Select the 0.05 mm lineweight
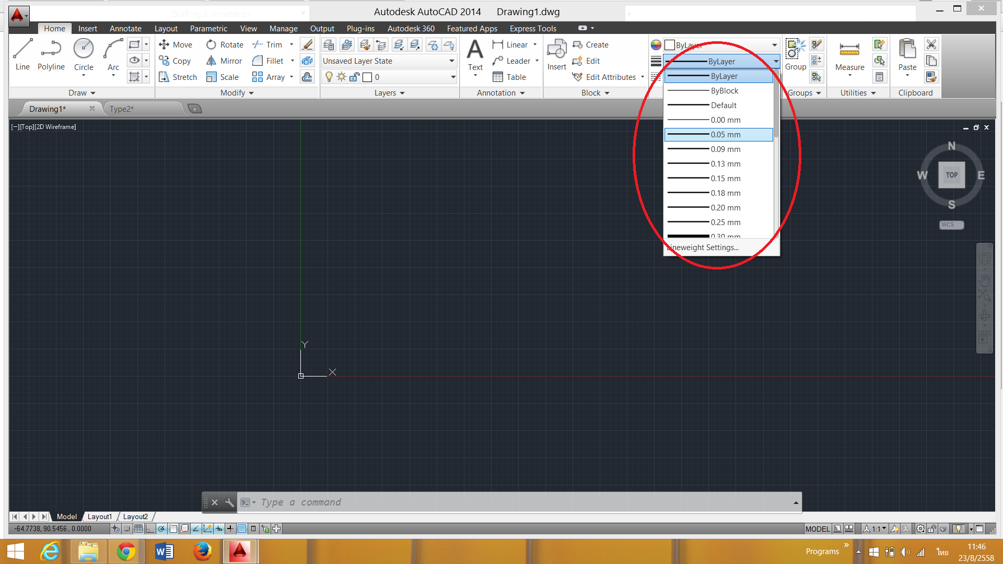The width and height of the screenshot is (1003, 564). click(718, 135)
